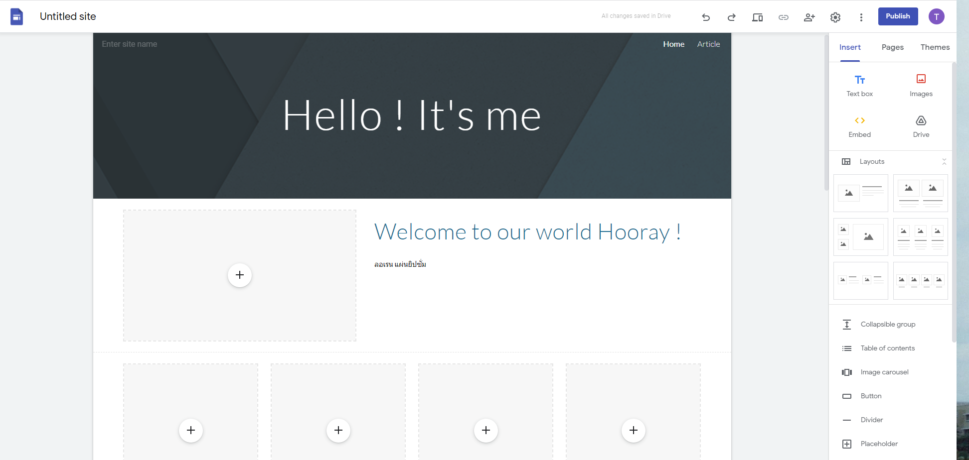The width and height of the screenshot is (969, 460).
Task: Open the account avatar T
Action: (936, 16)
